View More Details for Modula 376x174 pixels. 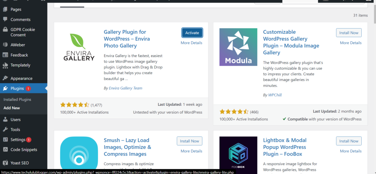tap(351, 43)
